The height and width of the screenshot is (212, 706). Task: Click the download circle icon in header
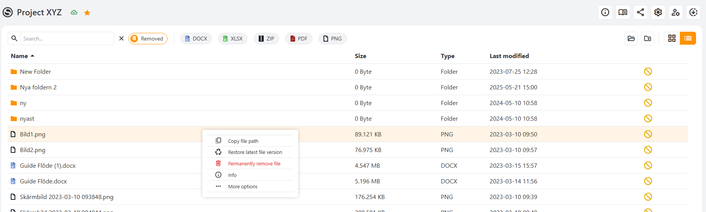click(x=693, y=12)
